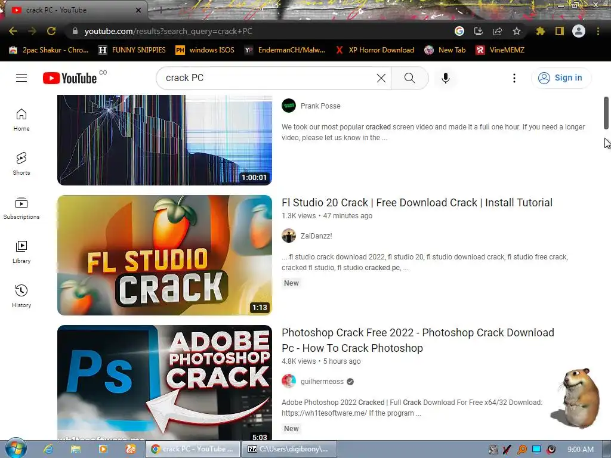Viewport: 611px width, 458px height.
Task: Reload the page with refresh icon
Action: pyautogui.click(x=51, y=31)
